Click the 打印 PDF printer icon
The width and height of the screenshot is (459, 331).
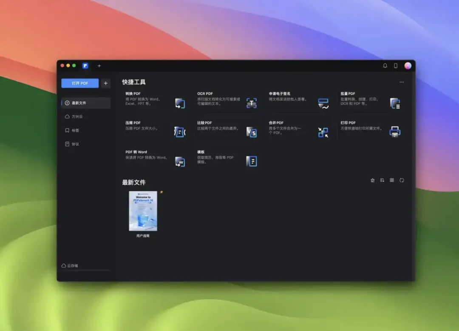(x=395, y=132)
